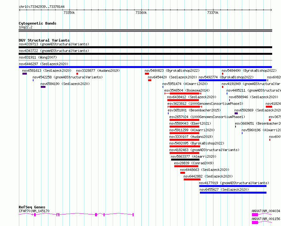The height and width of the screenshot is (226, 281).
Task: Click the 73360k ruler position
Action: click(141, 13)
